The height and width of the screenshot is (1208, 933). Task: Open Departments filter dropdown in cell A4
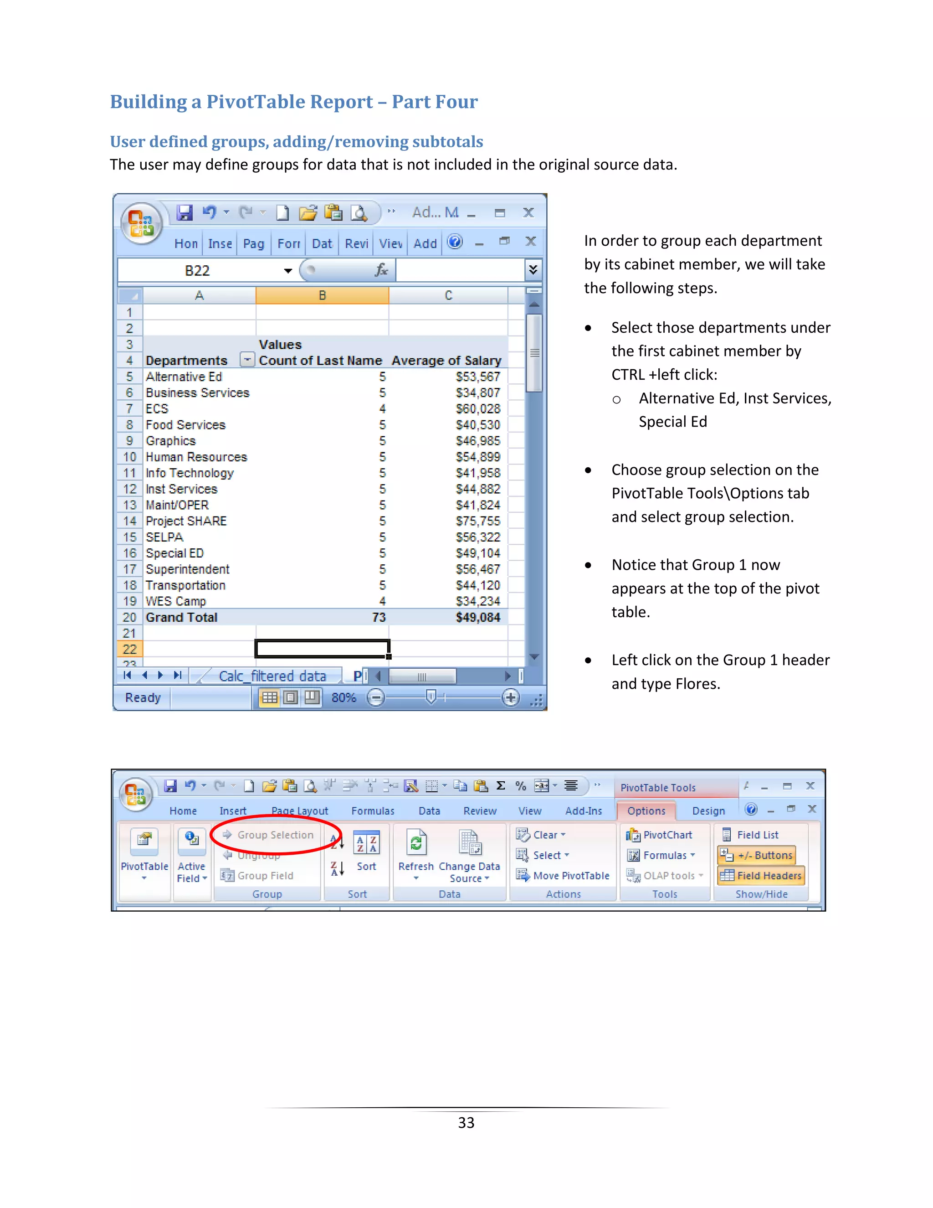(248, 360)
